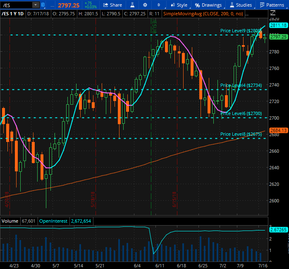
Task: Open the D time frame selector
Action: click(x=159, y=5)
